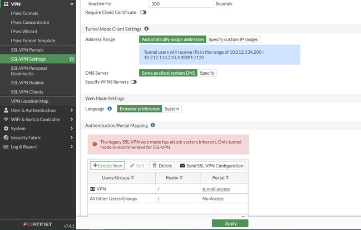Collapse the VPN menu chevron
361x230 pixels.
pos(72,4)
